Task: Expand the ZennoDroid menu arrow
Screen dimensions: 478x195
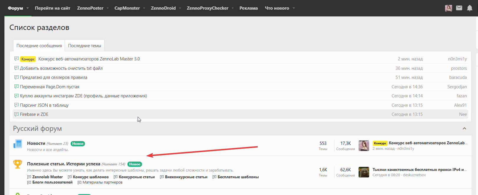Action: point(180,8)
